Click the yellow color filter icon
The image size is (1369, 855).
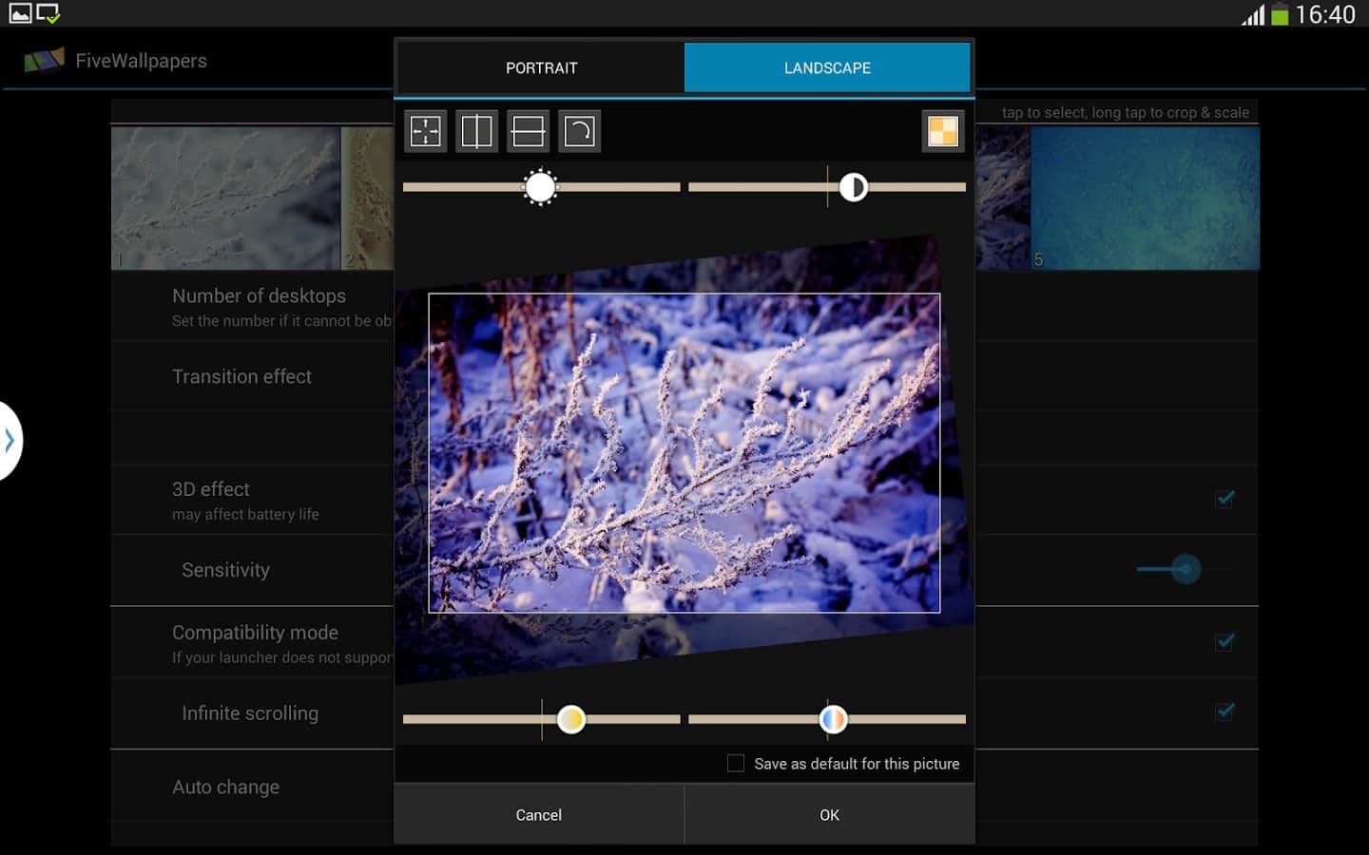tap(942, 131)
